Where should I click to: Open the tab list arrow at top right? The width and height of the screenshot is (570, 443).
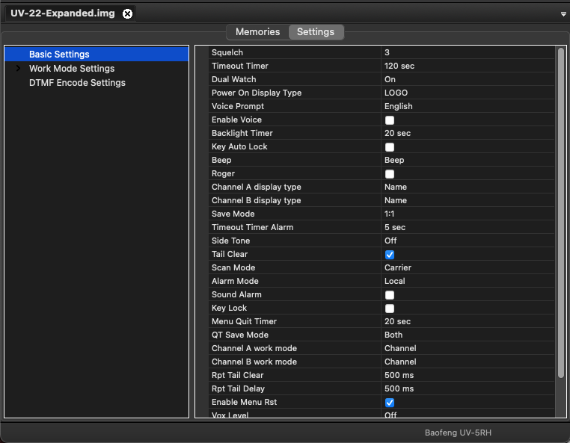(563, 14)
